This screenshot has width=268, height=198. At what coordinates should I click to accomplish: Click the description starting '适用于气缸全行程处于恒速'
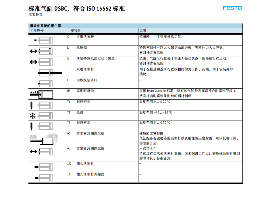[183, 61]
